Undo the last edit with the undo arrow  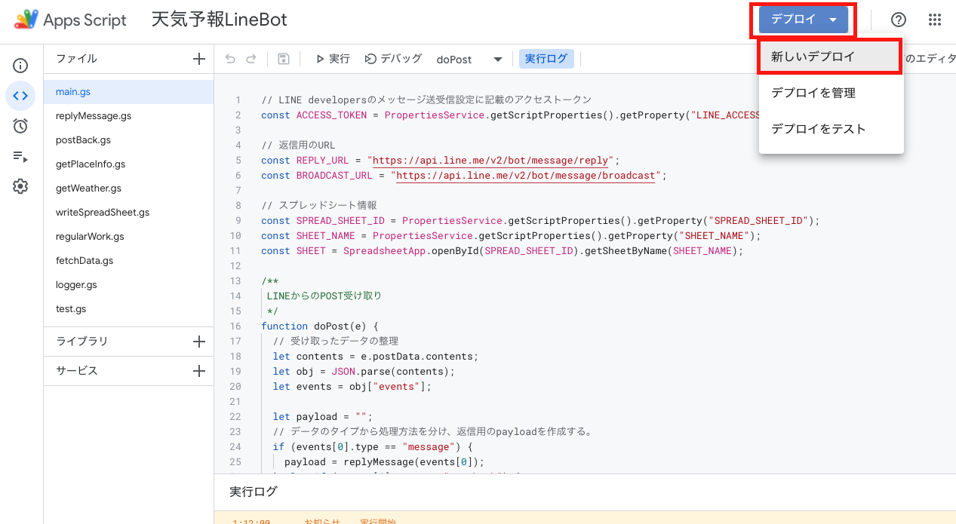pos(229,58)
